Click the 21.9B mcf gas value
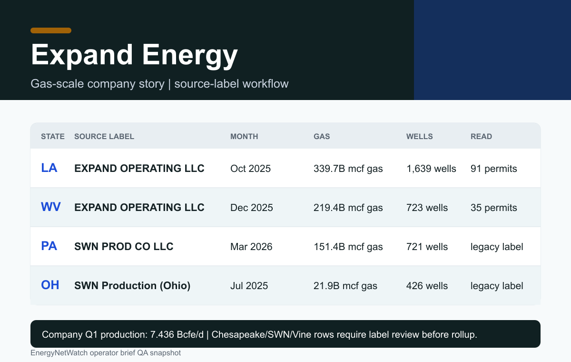 [x=345, y=286]
